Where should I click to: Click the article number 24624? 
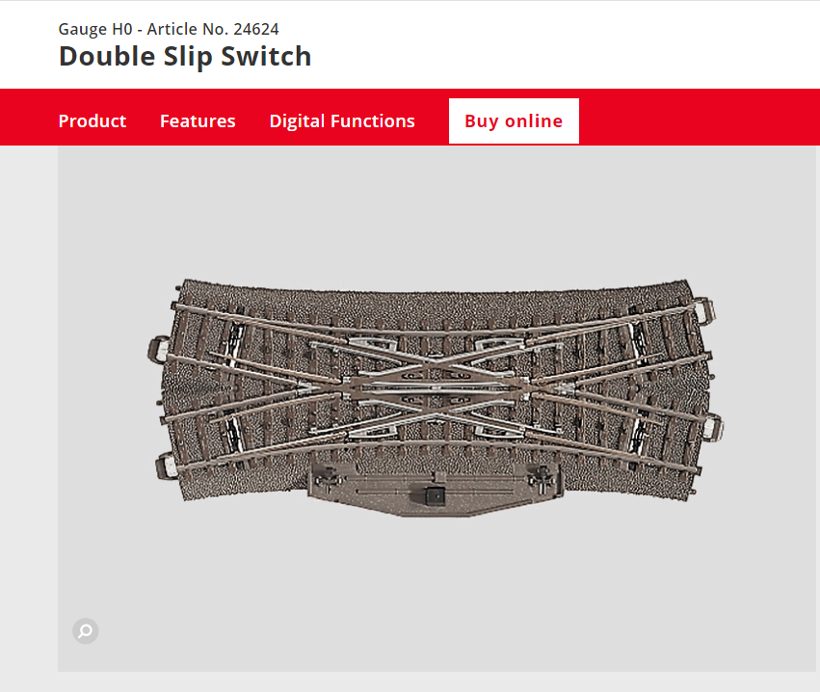point(256,29)
